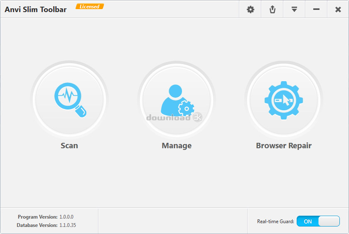This screenshot has width=349, height=234.
Task: Turn off the Real-time Guard switch
Action: [x=318, y=221]
